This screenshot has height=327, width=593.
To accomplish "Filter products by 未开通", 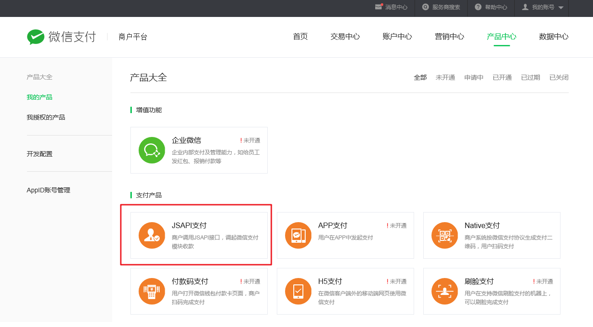I will pos(445,77).
